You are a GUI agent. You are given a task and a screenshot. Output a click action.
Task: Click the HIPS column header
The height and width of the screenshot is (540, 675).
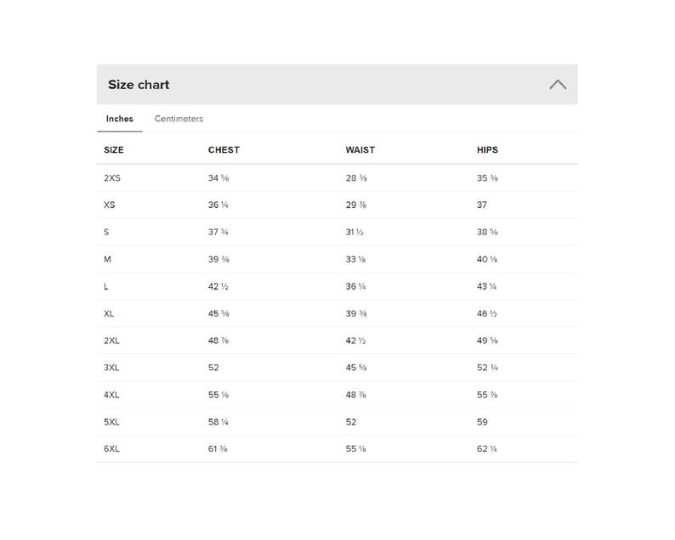(487, 150)
